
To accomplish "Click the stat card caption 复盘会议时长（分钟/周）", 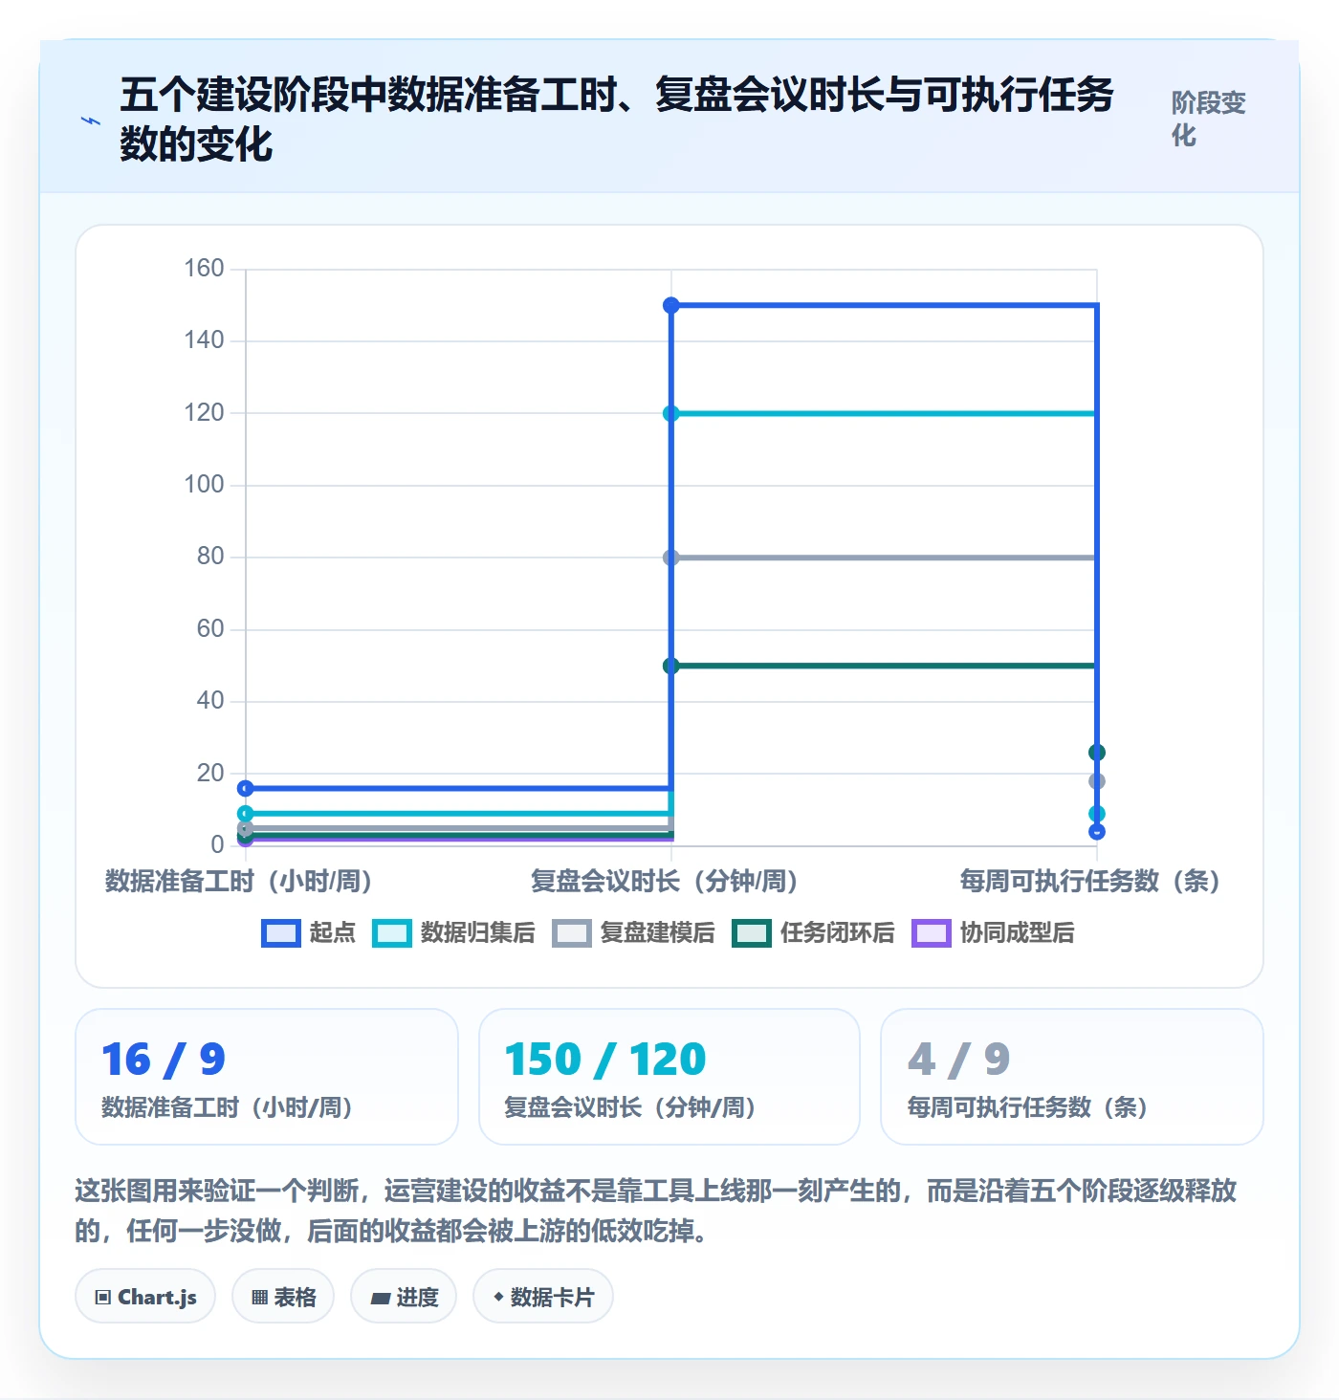I will (x=630, y=1107).
